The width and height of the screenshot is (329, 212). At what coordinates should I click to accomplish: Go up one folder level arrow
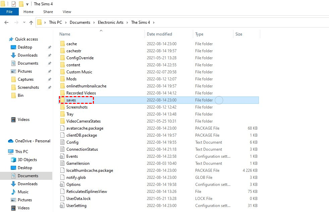coord(31,23)
